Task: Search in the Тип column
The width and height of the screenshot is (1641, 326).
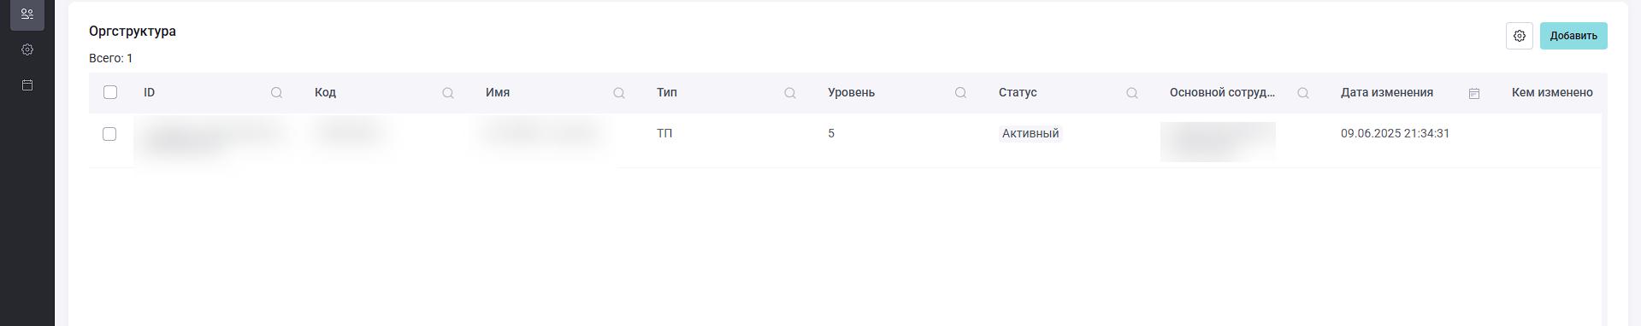Action: pyautogui.click(x=789, y=93)
